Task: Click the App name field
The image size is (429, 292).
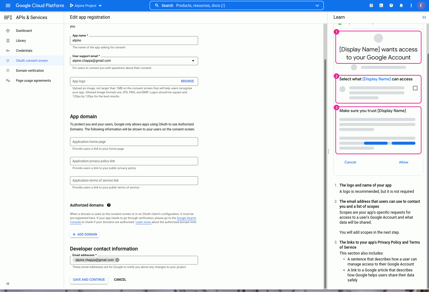Action: point(134,41)
